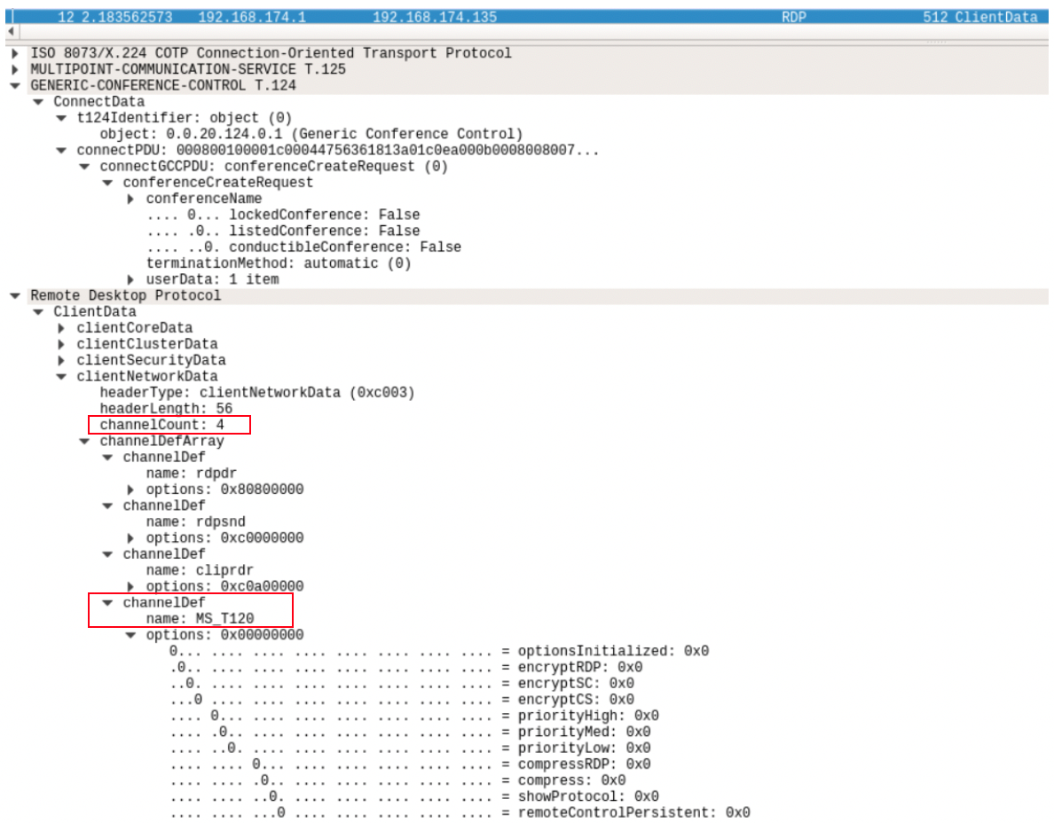
Task: Collapse the ConnectData tree node
Action: pyautogui.click(x=38, y=101)
